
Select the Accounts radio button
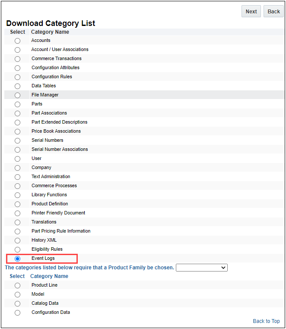click(x=17, y=41)
